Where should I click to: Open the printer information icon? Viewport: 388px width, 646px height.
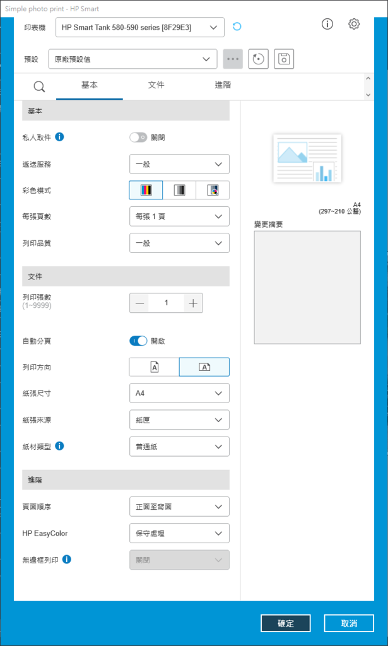click(x=327, y=25)
